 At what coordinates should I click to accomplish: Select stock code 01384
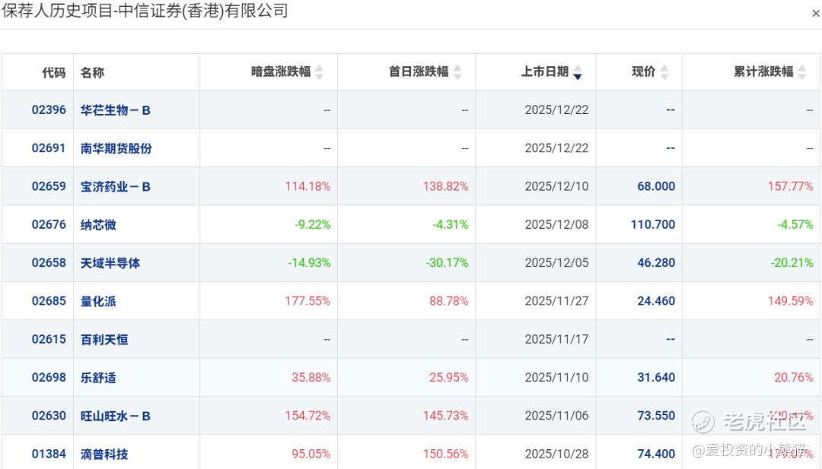pyautogui.click(x=49, y=454)
